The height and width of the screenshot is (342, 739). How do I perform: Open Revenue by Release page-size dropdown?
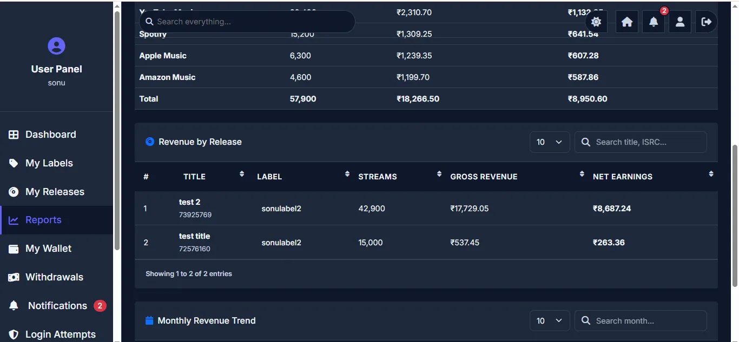(550, 142)
